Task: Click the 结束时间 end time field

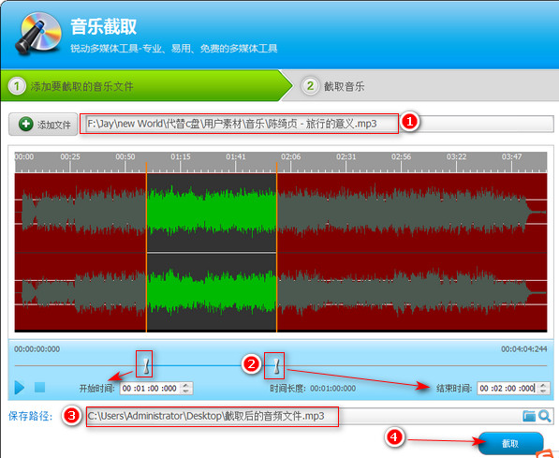Action: [508, 388]
